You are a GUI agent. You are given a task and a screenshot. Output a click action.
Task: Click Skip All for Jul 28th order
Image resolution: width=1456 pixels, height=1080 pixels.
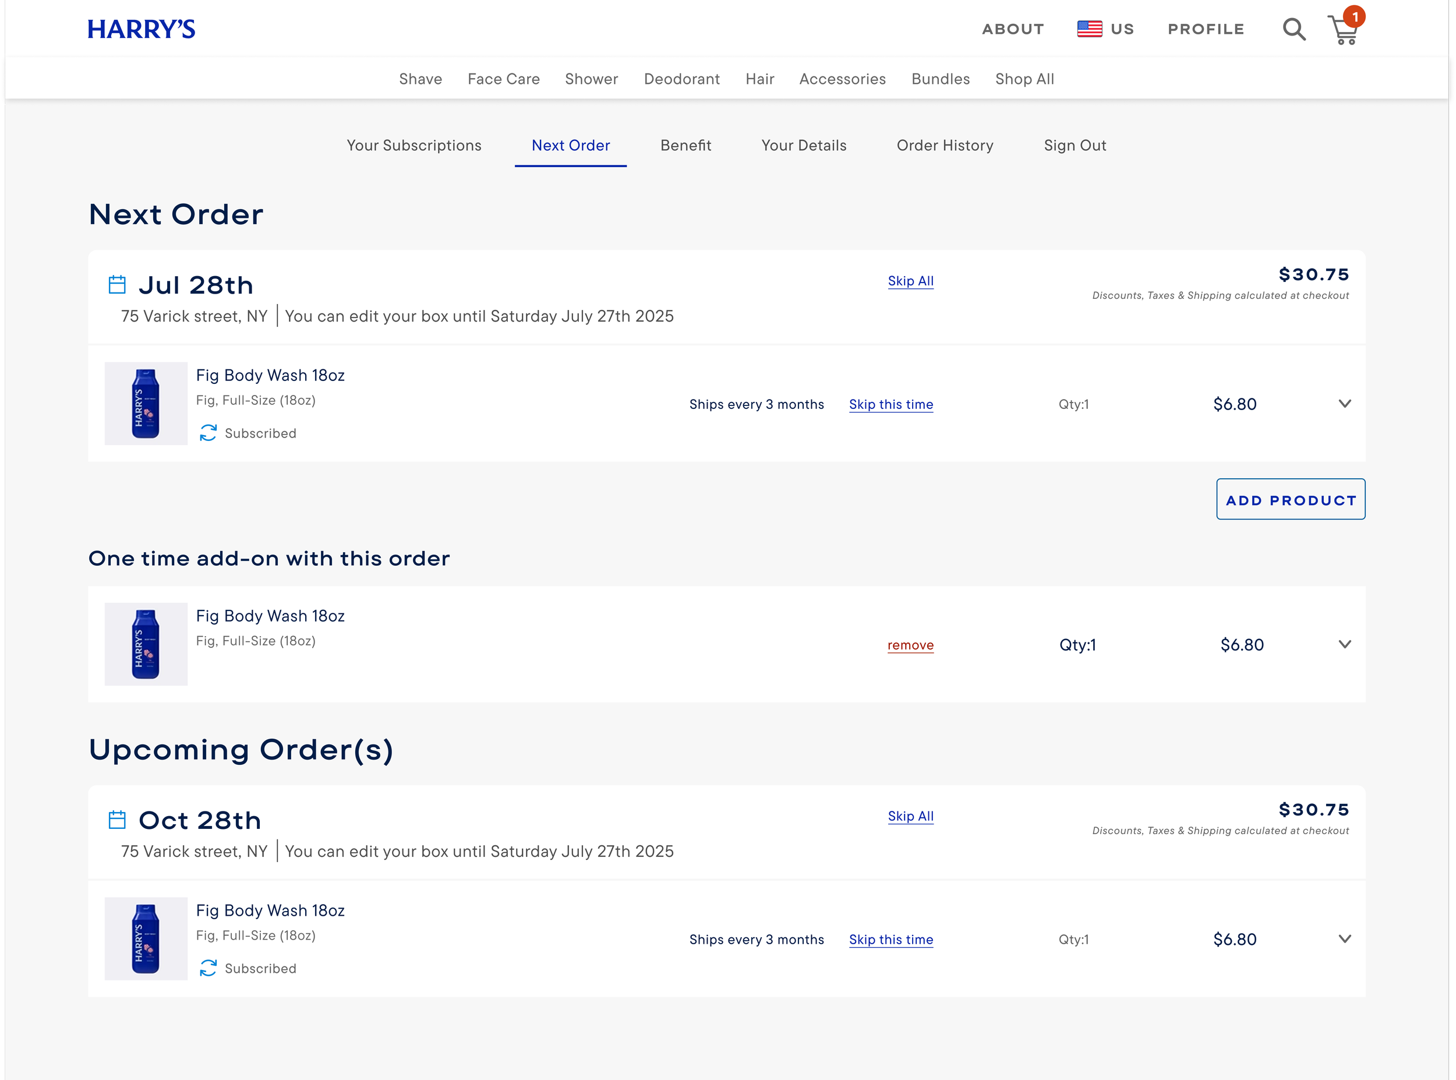point(910,281)
